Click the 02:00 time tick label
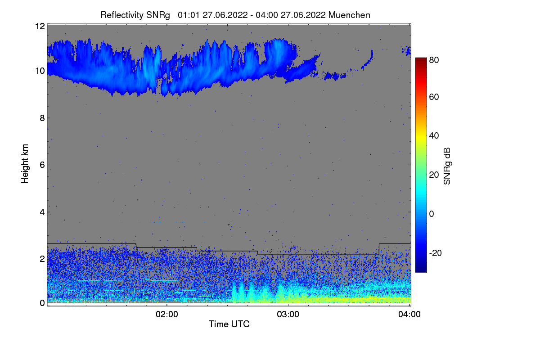This screenshot has width=540, height=360. click(166, 315)
